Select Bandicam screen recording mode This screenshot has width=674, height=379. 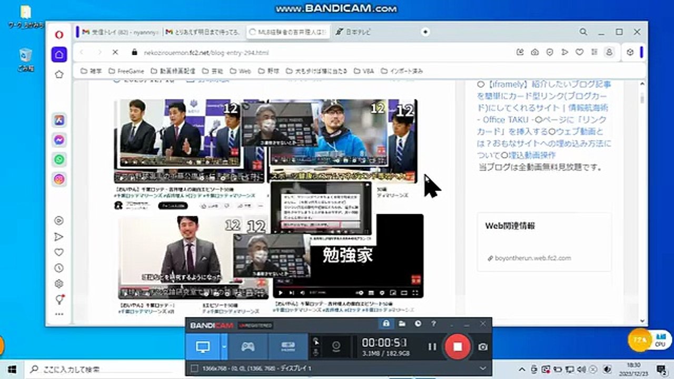click(x=203, y=346)
